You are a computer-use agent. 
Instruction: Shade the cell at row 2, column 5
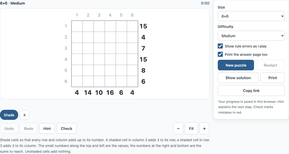[x=121, y=37]
